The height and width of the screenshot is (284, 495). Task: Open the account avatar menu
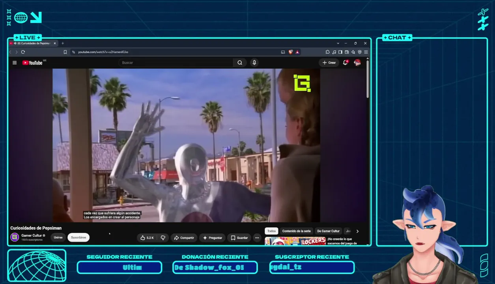[357, 63]
